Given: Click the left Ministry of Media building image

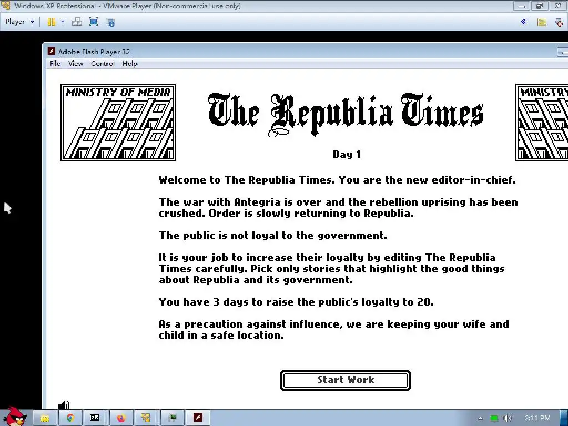Looking at the screenshot, I should pos(118,123).
